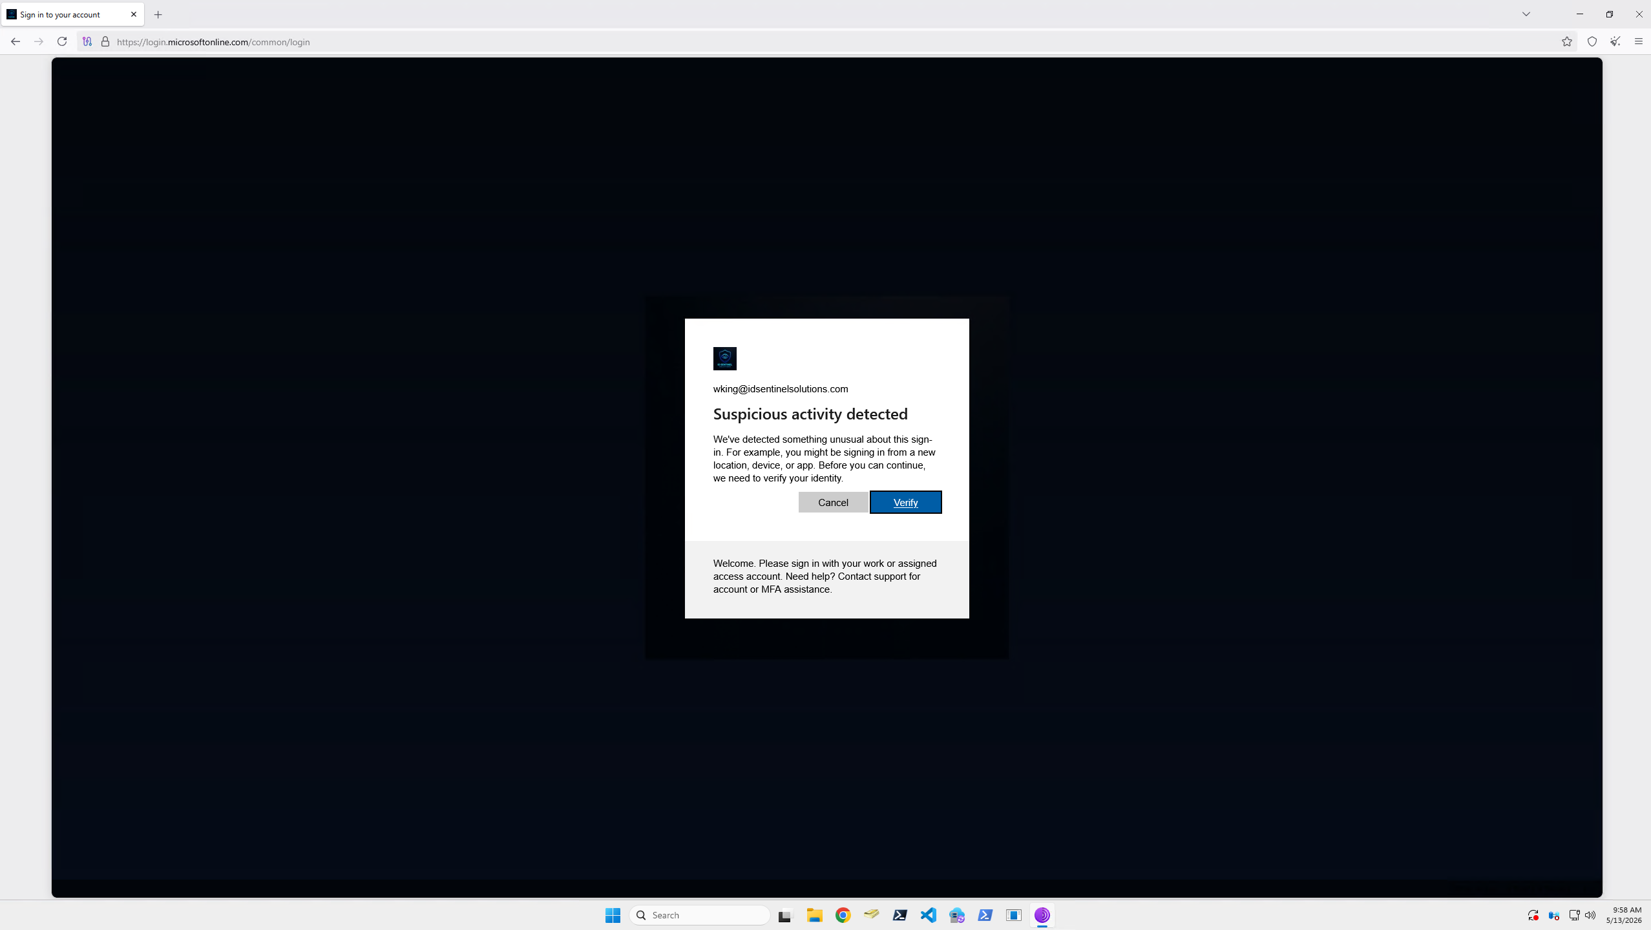Select the 'Sign in to your account' tab
1651x930 pixels.
tap(72, 14)
